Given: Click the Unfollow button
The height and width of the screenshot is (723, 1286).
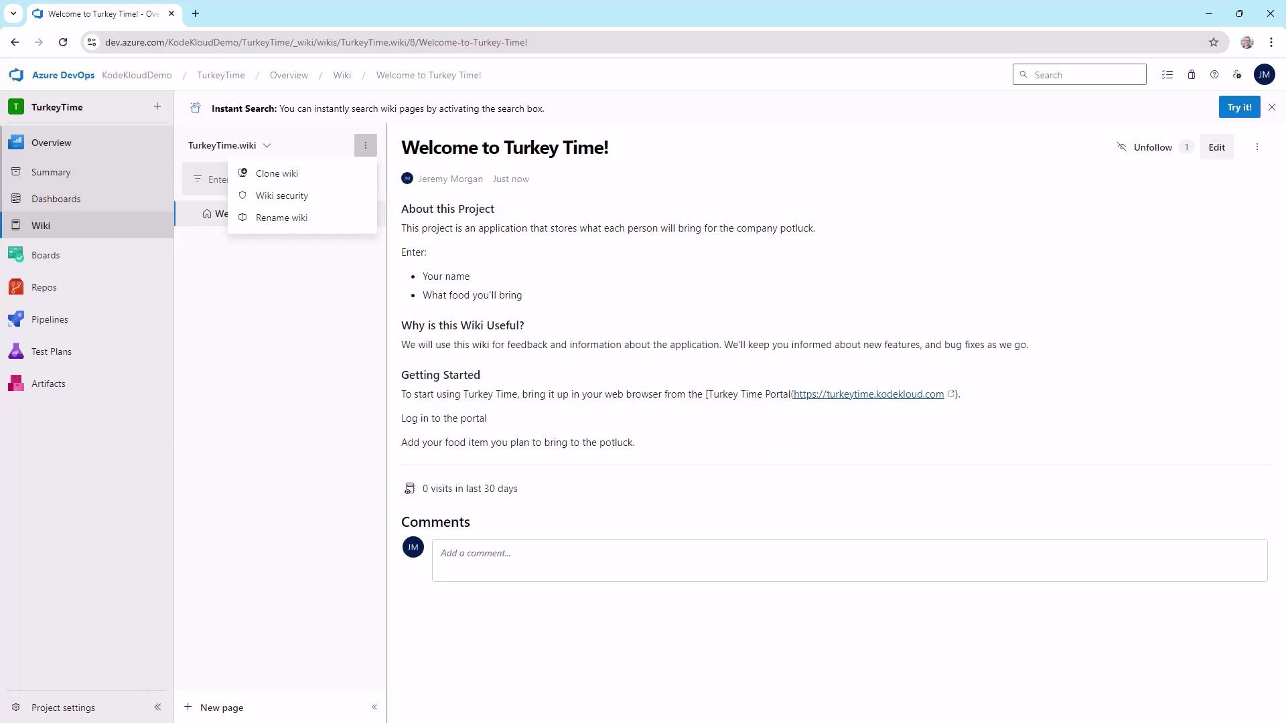Looking at the screenshot, I should 1144,147.
